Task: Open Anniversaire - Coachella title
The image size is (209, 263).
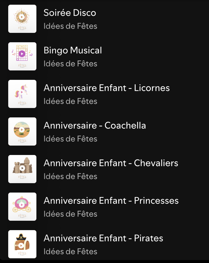Action: [x=95, y=125]
